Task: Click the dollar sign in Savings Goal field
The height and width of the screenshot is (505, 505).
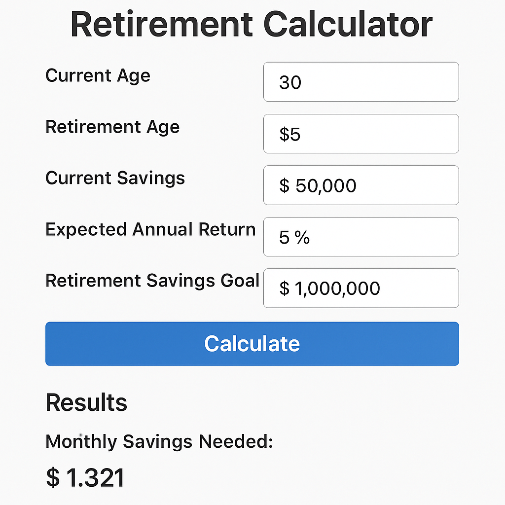Action: coord(285,289)
